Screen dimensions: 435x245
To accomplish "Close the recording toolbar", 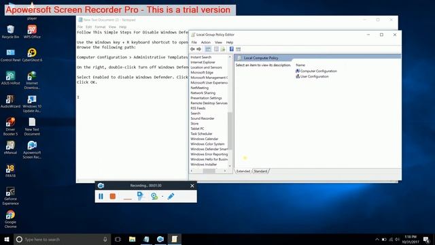I will point(192,186).
